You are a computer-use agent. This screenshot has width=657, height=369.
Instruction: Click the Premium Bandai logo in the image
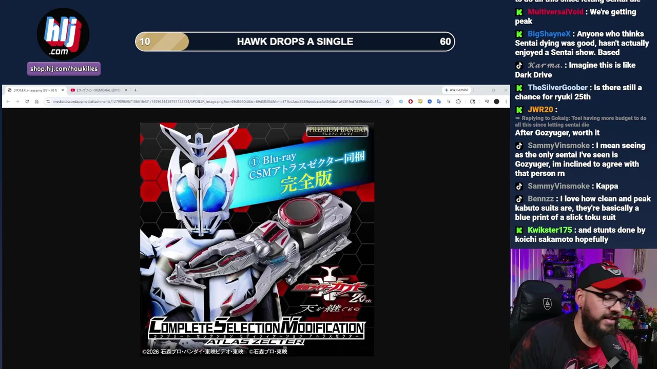(337, 131)
